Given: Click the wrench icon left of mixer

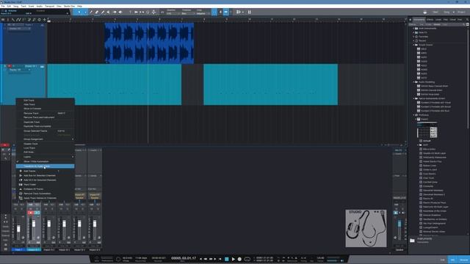Looking at the screenshot, I should pos(5,158).
